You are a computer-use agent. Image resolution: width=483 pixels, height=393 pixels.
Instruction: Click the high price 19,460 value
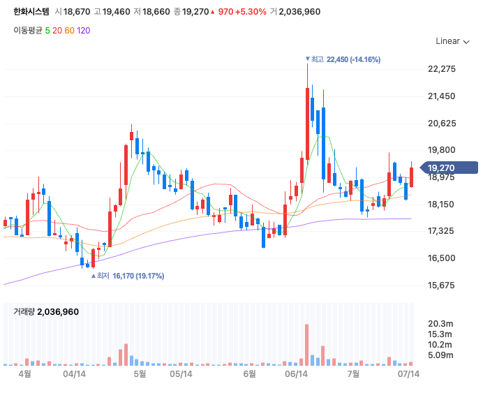pos(116,12)
